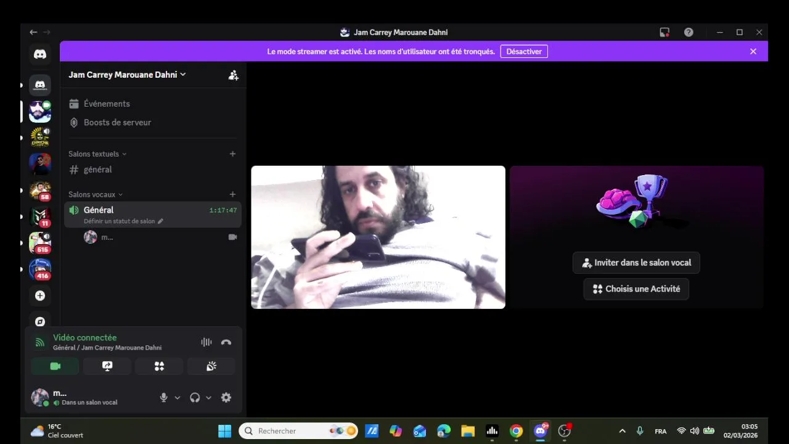Open the inbox icon in title bar

[x=664, y=32]
